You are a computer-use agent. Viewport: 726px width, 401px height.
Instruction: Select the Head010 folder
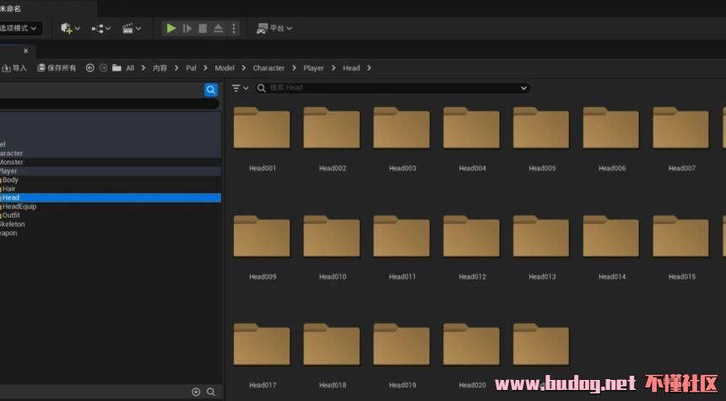[x=332, y=236]
